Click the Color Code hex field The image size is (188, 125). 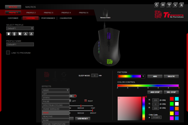pyautogui.click(x=156, y=117)
